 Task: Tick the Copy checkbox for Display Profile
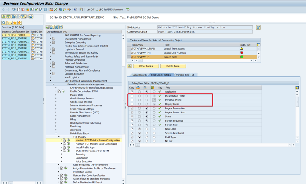pyautogui.click(x=132, y=104)
